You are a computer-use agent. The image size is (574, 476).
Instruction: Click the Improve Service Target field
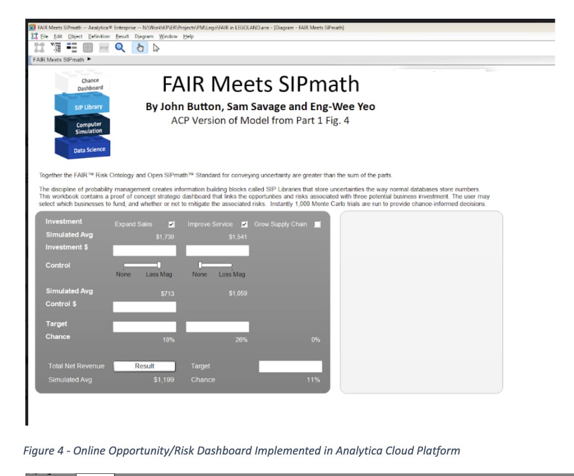coord(218,327)
